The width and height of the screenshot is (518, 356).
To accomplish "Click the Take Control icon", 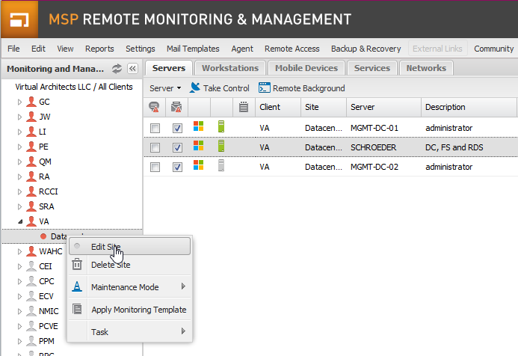I will tap(195, 88).
